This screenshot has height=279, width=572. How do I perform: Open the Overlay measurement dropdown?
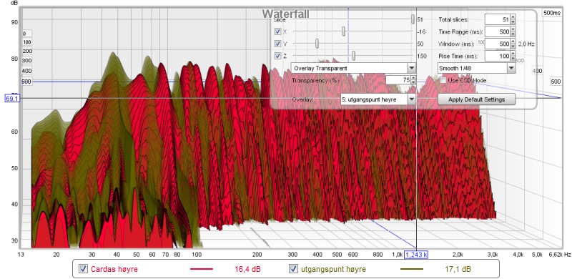pos(378,99)
